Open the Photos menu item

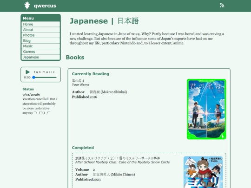coord(40,35)
